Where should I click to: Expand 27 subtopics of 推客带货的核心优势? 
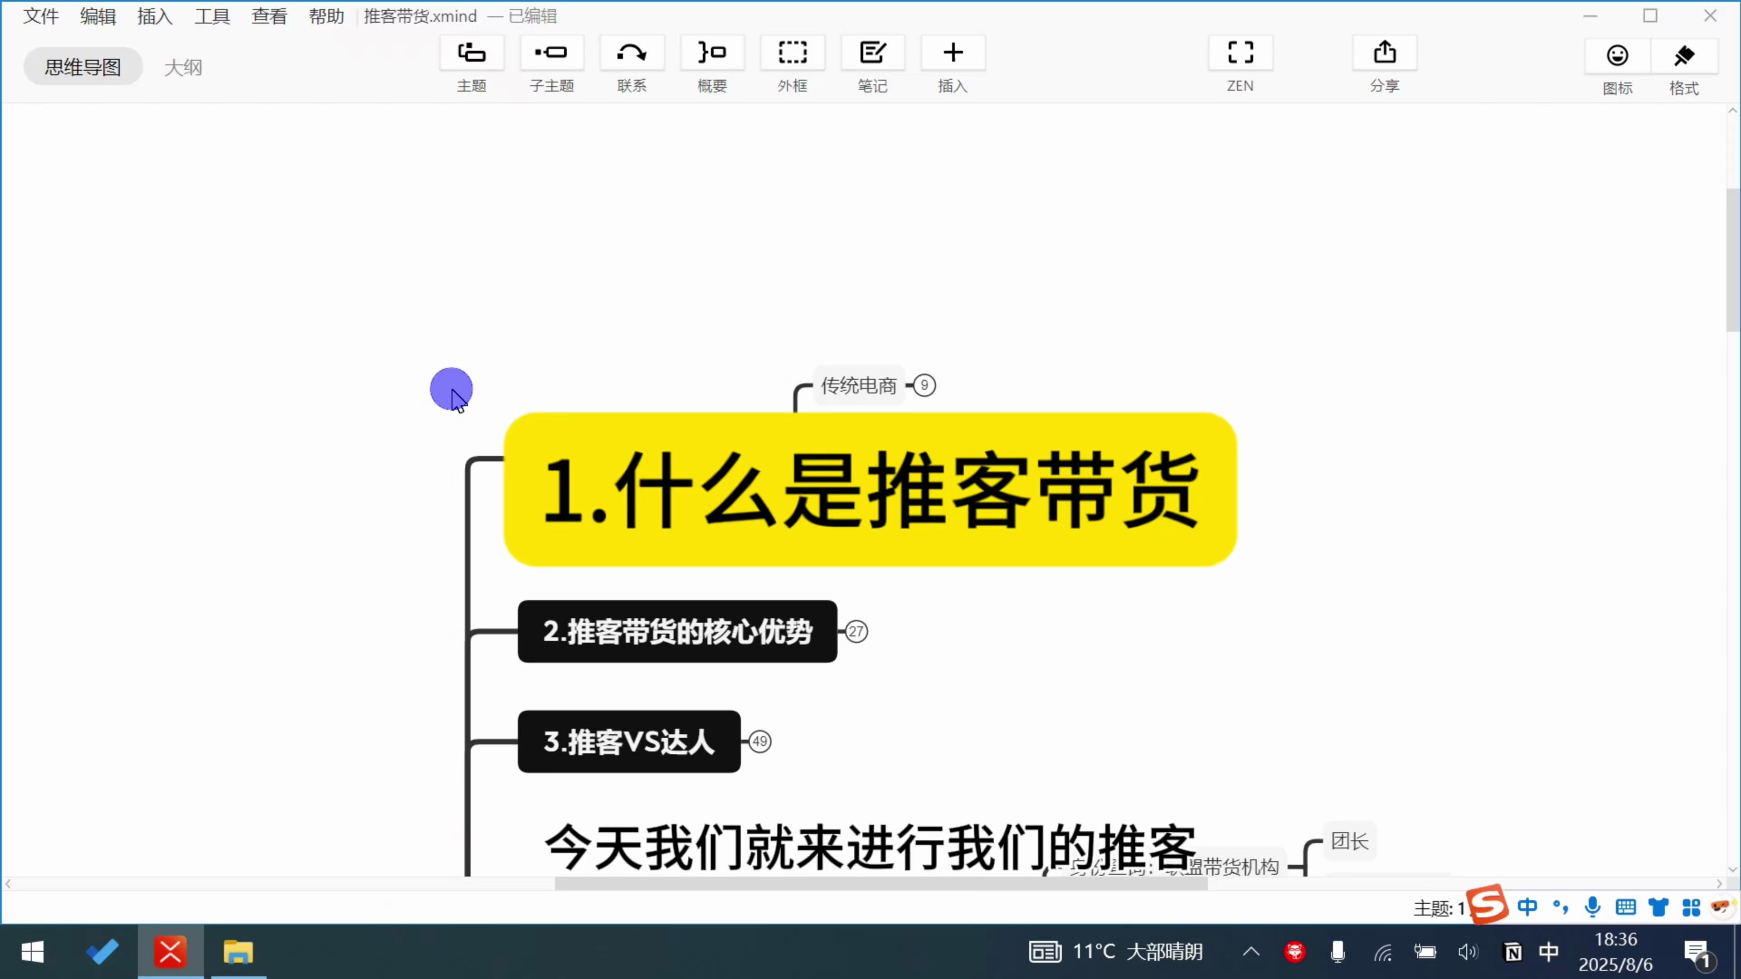tap(856, 631)
